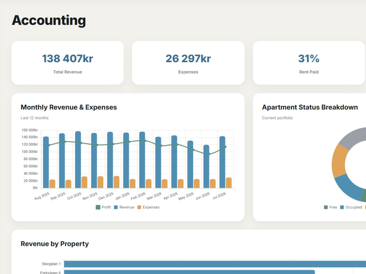Screen dimensions: 366x274
Task: Select the May 2026 expenses bar
Action: (x=197, y=183)
